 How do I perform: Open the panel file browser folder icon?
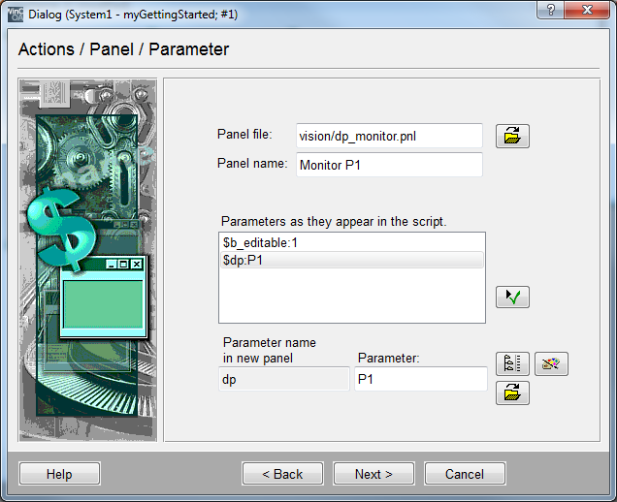pos(512,136)
